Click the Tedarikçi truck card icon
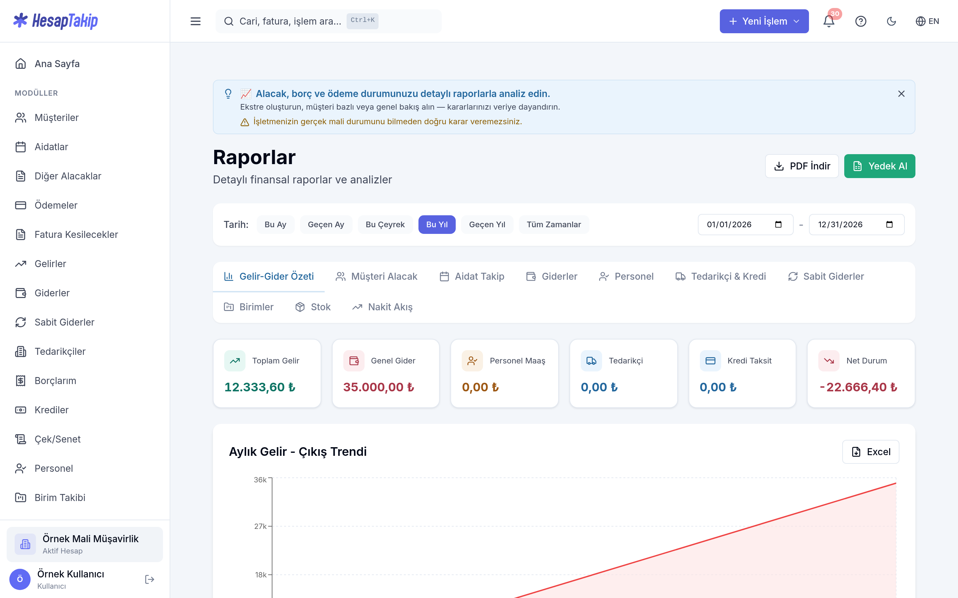Viewport: 958px width, 598px height. pyautogui.click(x=591, y=361)
